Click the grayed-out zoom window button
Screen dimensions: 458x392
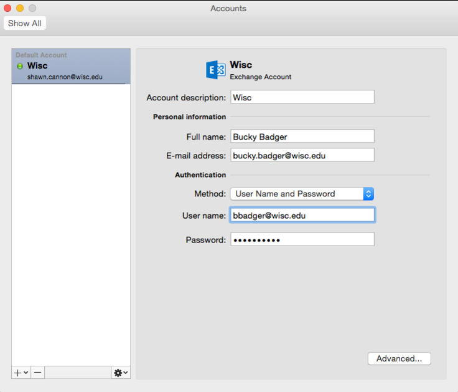pos(32,8)
